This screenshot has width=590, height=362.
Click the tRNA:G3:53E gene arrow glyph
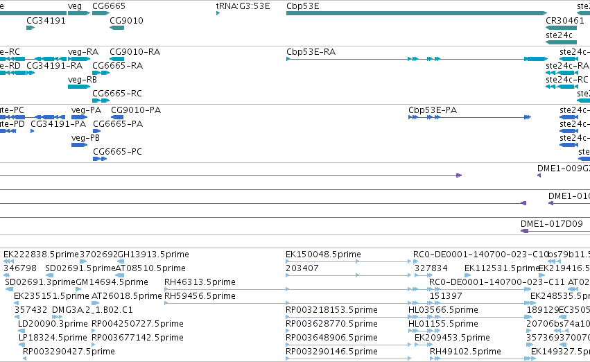218,13
